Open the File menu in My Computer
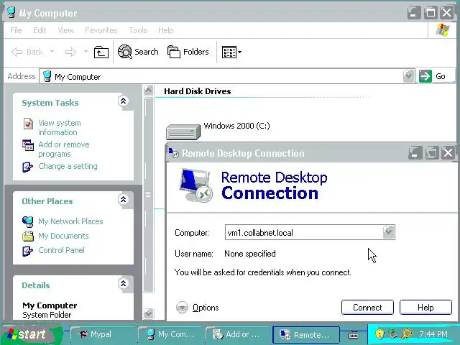 coord(16,30)
